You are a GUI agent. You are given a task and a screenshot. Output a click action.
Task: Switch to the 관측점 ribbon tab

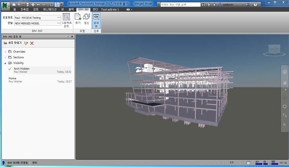pyautogui.click(x=25, y=9)
